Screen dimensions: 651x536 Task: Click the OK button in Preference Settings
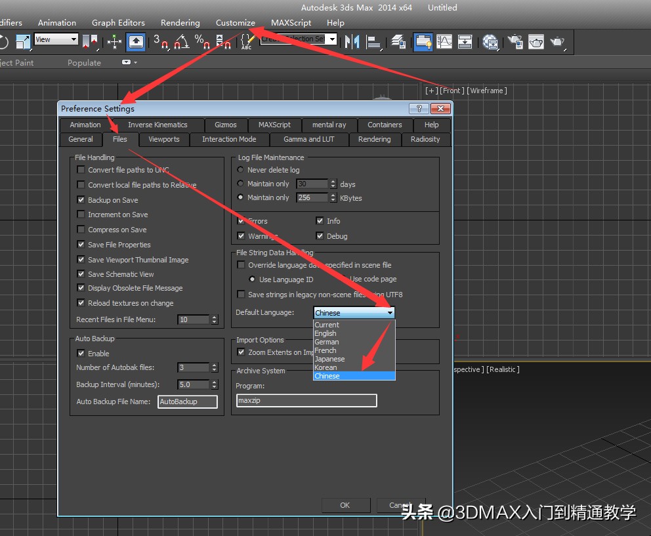346,505
